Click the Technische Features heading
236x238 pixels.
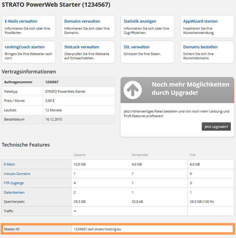26,145
